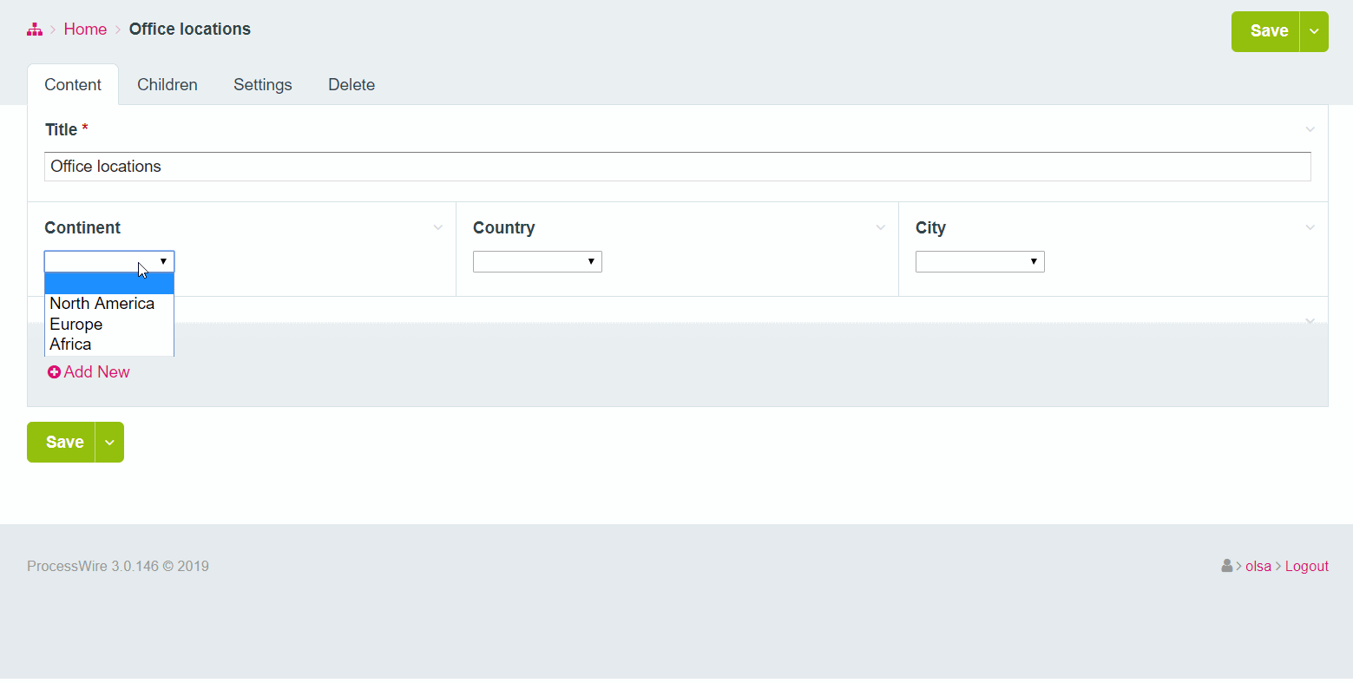Collapse the Continent field with its chevron
This screenshot has height=683, width=1353.
437,227
